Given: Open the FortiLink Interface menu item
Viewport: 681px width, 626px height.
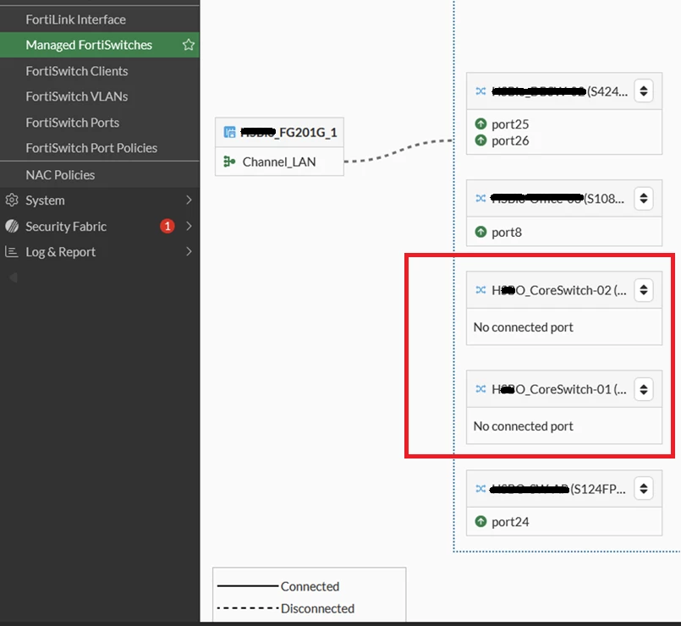Looking at the screenshot, I should 75,19.
